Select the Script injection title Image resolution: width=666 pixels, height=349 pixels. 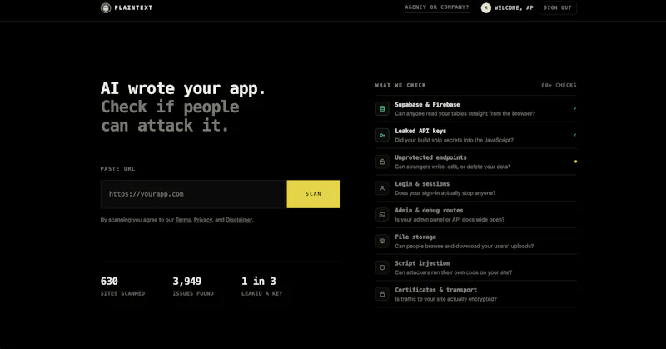click(422, 263)
